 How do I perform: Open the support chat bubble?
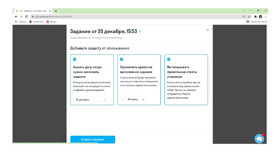259,138
